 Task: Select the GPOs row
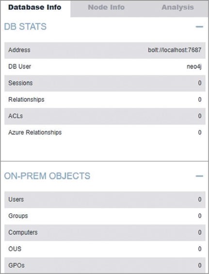coord(105,265)
